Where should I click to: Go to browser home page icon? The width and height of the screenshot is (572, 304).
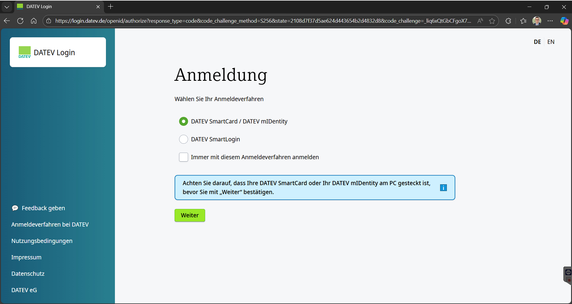tap(34, 21)
